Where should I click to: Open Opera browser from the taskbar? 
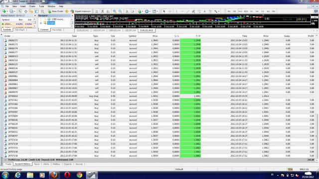tap(67, 175)
